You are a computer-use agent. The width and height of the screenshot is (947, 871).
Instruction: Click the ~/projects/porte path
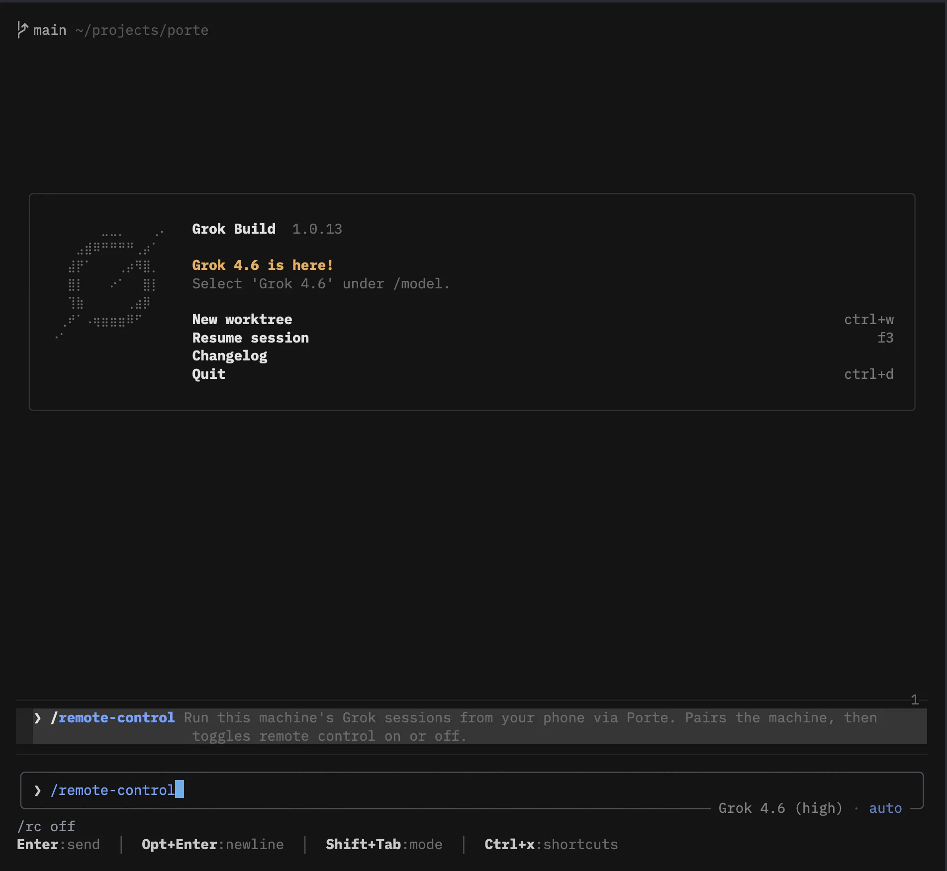coord(142,30)
